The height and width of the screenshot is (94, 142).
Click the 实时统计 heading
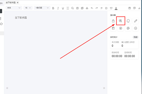(x=114, y=37)
